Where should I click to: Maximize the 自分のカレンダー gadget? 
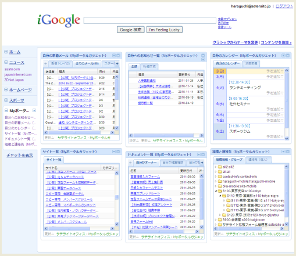point(288,56)
